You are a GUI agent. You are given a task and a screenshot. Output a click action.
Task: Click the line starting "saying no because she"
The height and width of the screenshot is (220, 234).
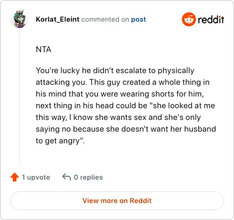point(126,129)
